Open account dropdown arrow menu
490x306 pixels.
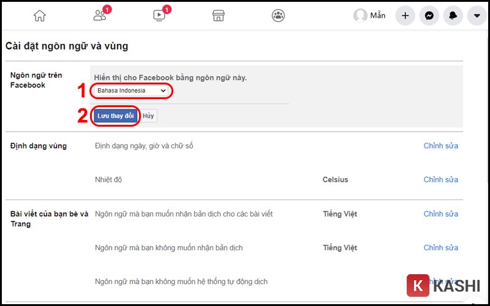(x=477, y=15)
